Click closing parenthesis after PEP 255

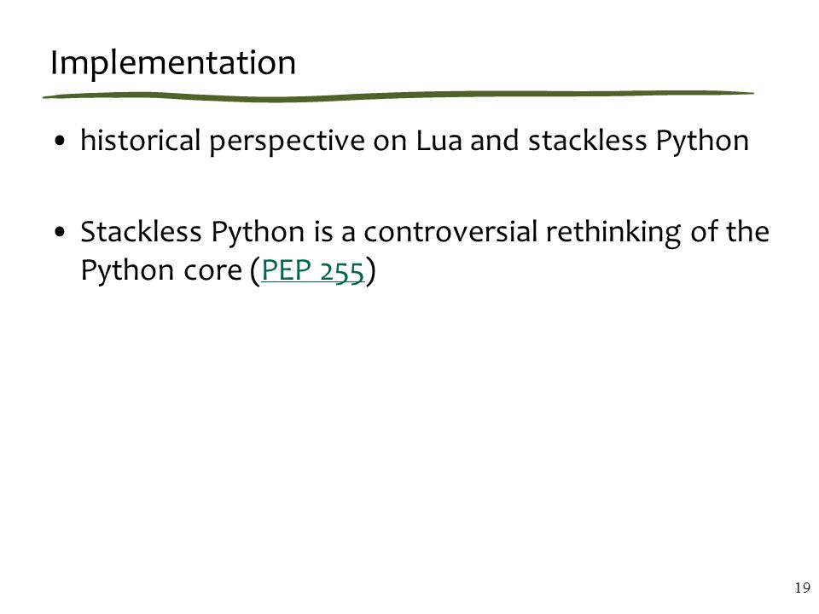click(x=370, y=271)
